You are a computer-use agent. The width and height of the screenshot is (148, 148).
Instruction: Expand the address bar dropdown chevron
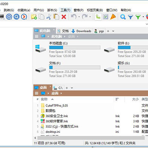click(146, 24)
